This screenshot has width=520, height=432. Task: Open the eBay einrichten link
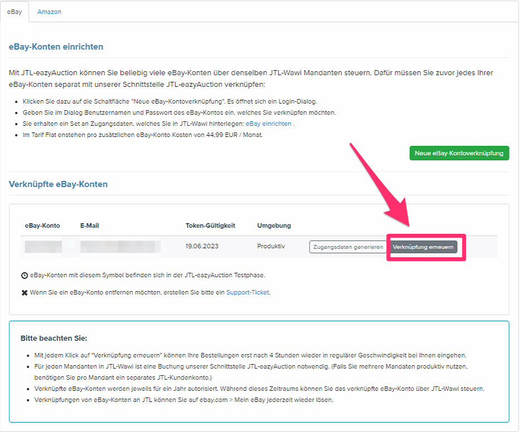[268, 124]
